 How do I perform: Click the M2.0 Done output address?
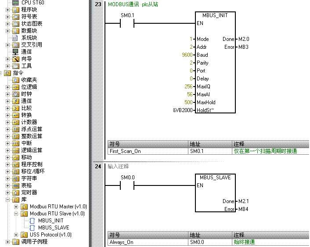click(244, 39)
